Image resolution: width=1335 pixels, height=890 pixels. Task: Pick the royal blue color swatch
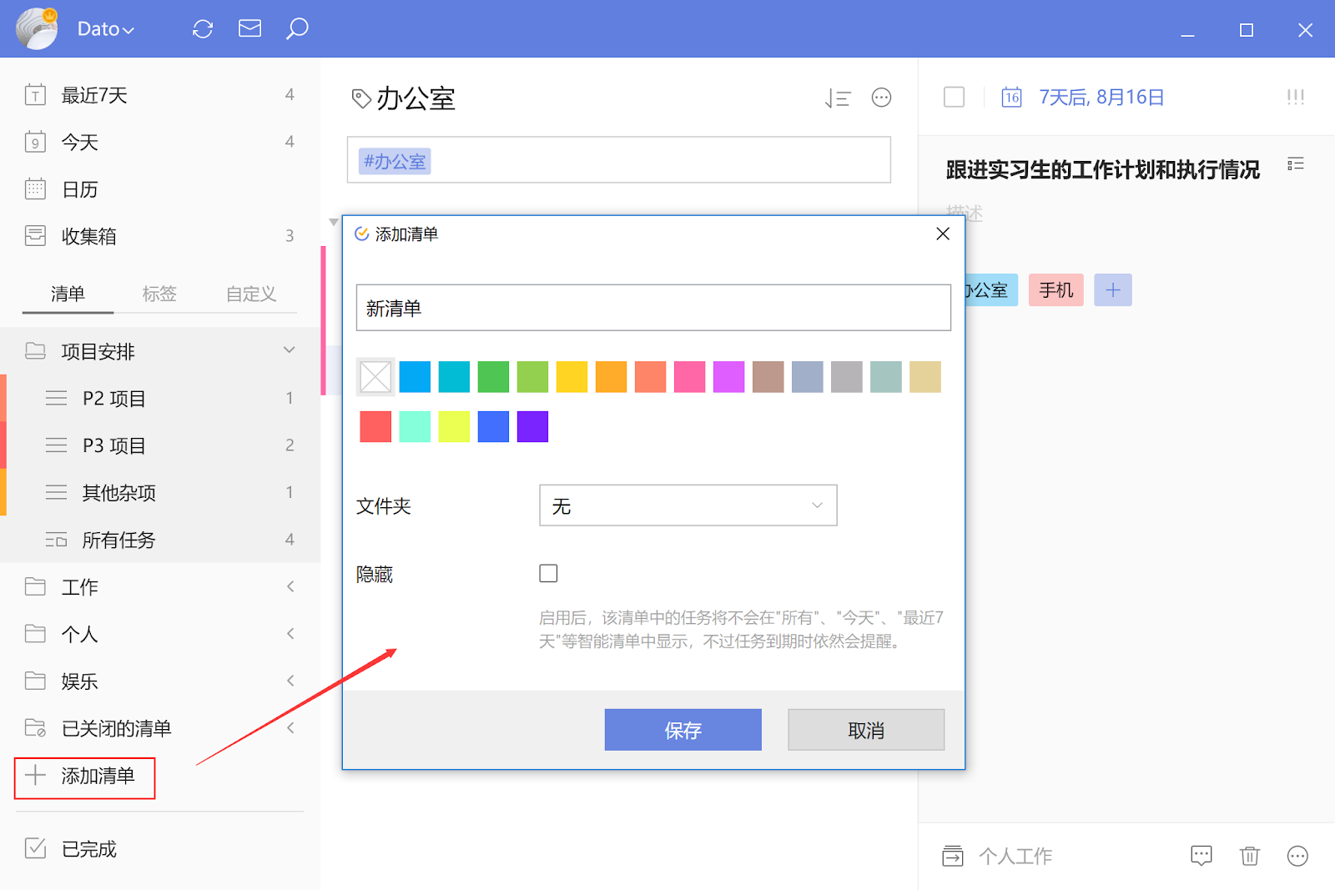pos(493,426)
